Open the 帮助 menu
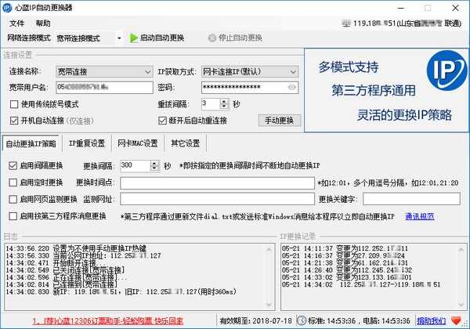 [x=43, y=23]
